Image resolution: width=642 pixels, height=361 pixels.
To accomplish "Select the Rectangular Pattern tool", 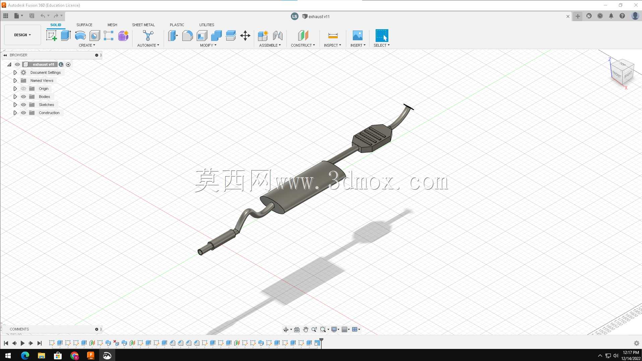I will pos(109,36).
